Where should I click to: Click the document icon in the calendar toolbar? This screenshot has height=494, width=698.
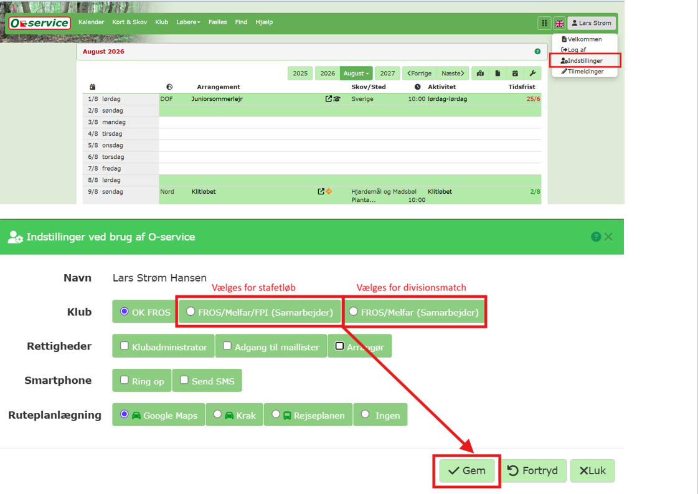pyautogui.click(x=498, y=74)
